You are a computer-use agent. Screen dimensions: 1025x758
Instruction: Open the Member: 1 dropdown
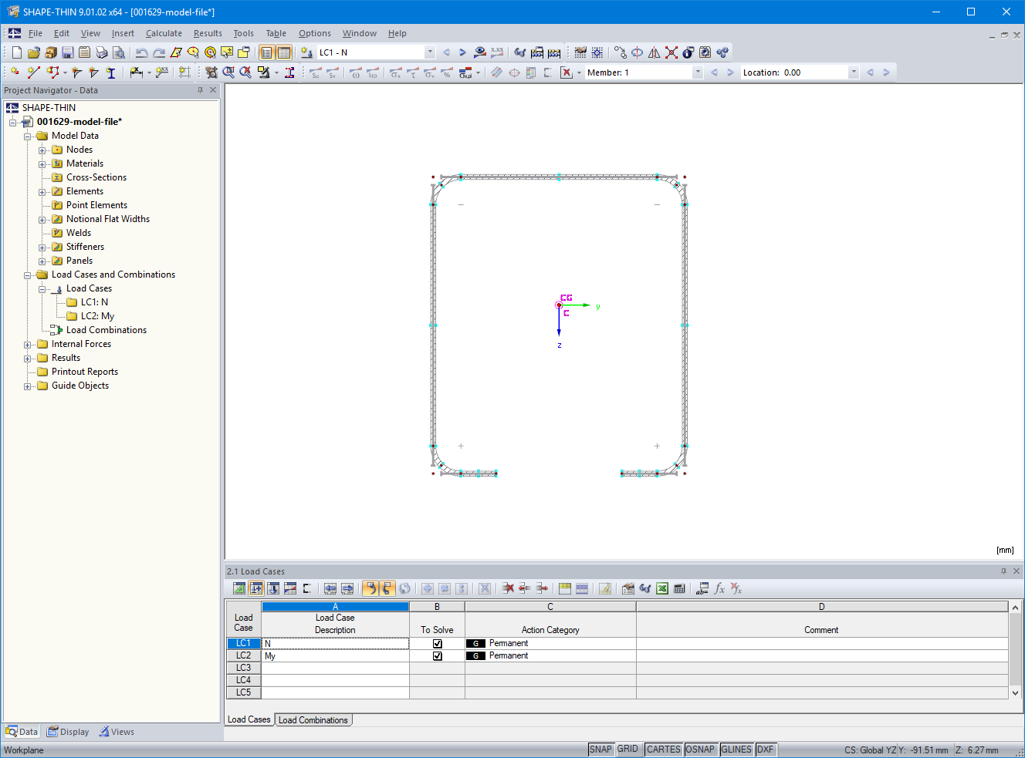pos(698,72)
